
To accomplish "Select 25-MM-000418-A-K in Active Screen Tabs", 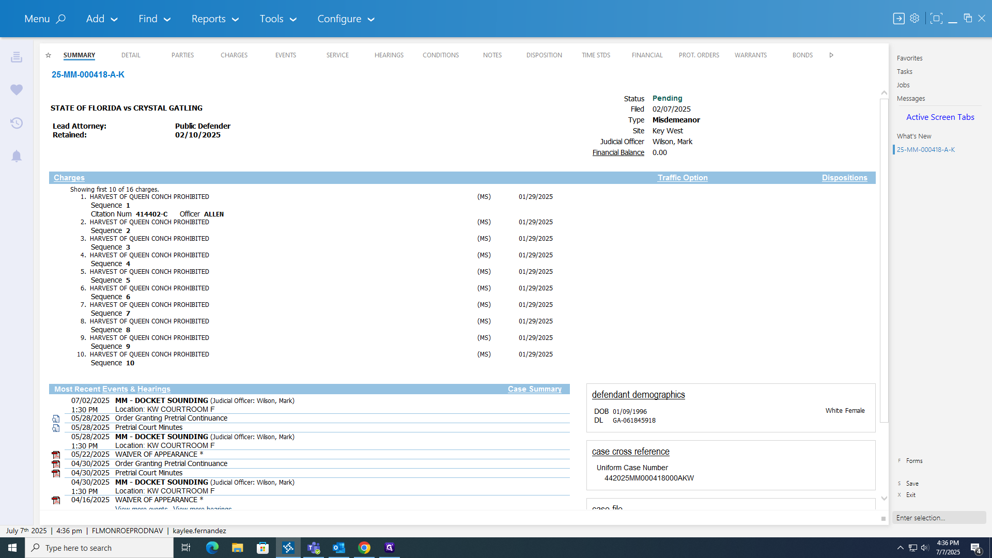I will (x=926, y=150).
